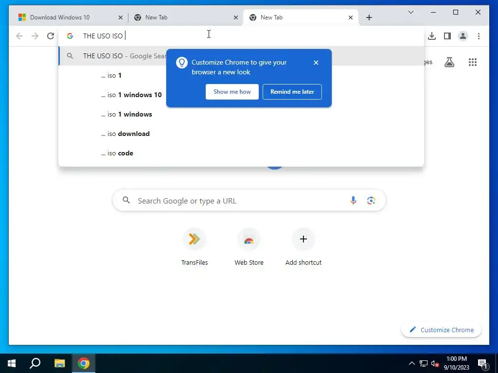498x373 pixels.
Task: Open a new tab with plus button
Action: 369,17
